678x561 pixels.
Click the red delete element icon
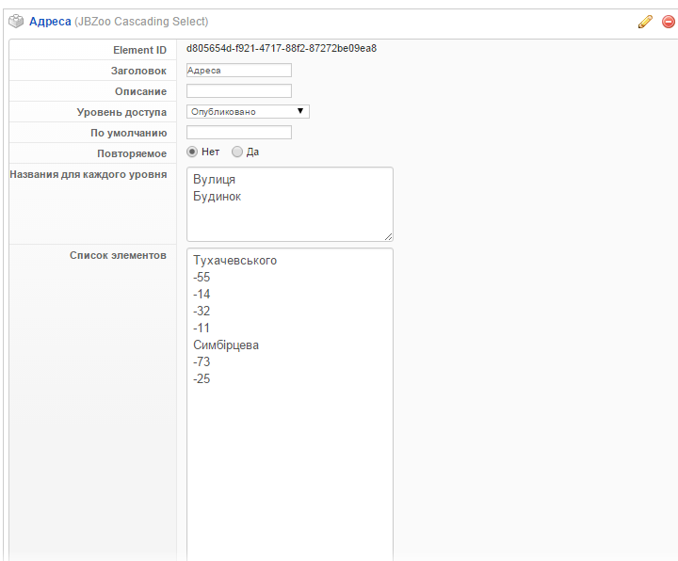pos(669,22)
